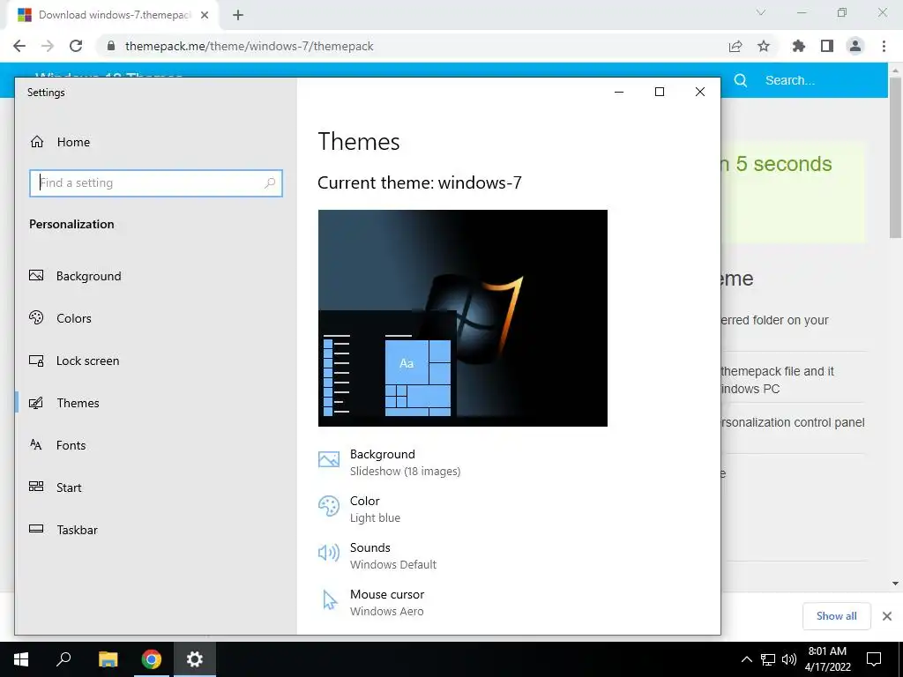The height and width of the screenshot is (677, 903).
Task: Click the page vertical scrollbar thumb
Action: pyautogui.click(x=895, y=157)
